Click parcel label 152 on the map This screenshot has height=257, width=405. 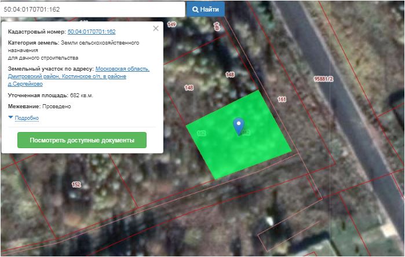click(x=76, y=185)
